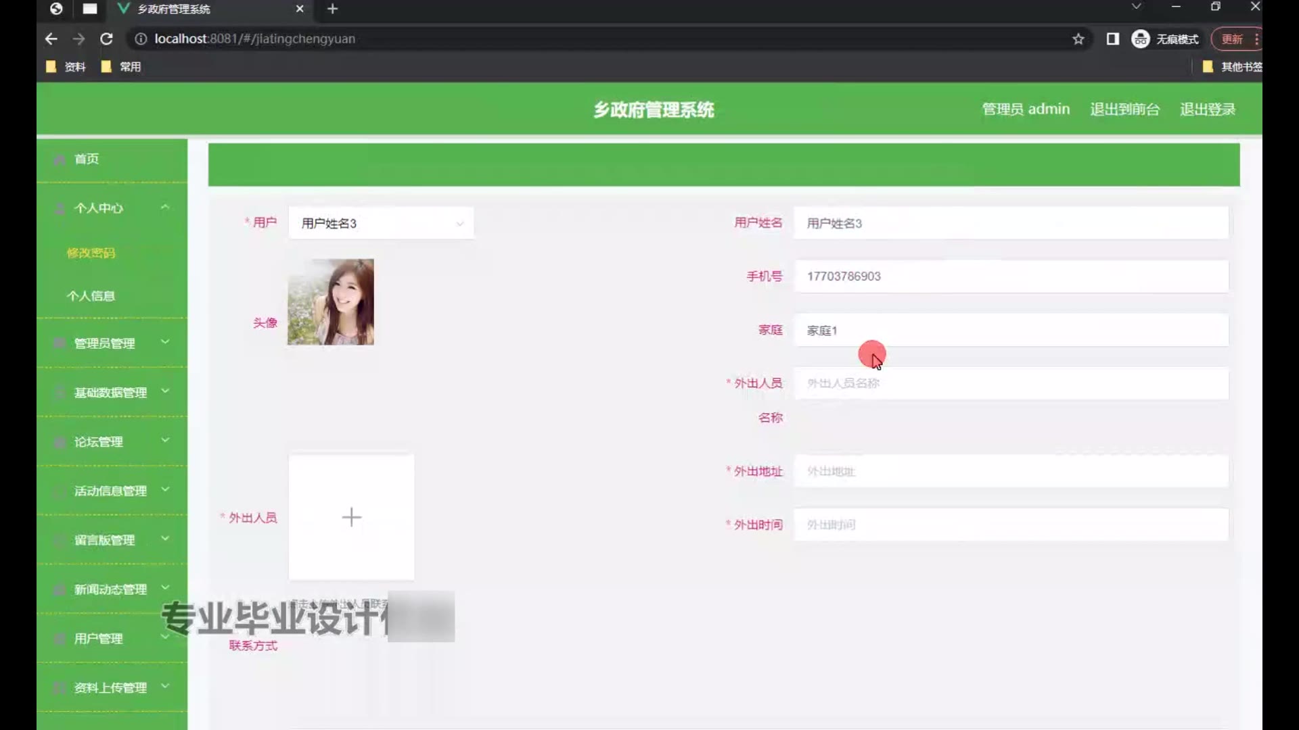Select 修改密码 submenu item
The image size is (1299, 730).
[x=91, y=253]
